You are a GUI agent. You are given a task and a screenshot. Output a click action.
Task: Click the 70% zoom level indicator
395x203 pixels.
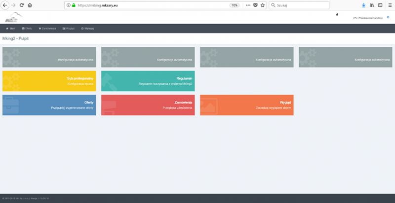coord(234,5)
